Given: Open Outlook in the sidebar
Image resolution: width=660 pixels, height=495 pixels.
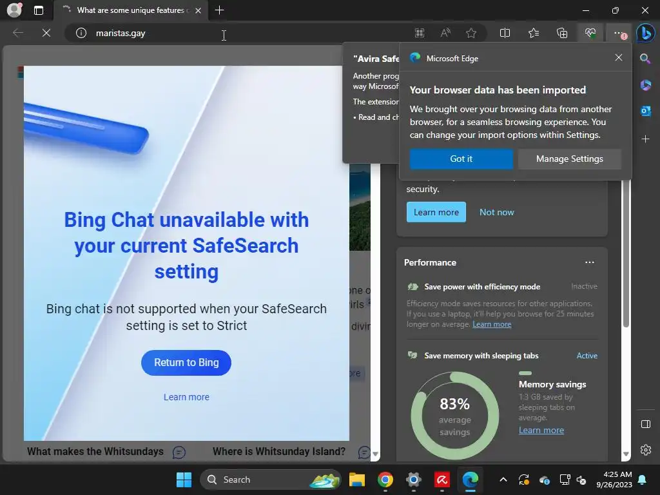Looking at the screenshot, I should click(x=645, y=111).
